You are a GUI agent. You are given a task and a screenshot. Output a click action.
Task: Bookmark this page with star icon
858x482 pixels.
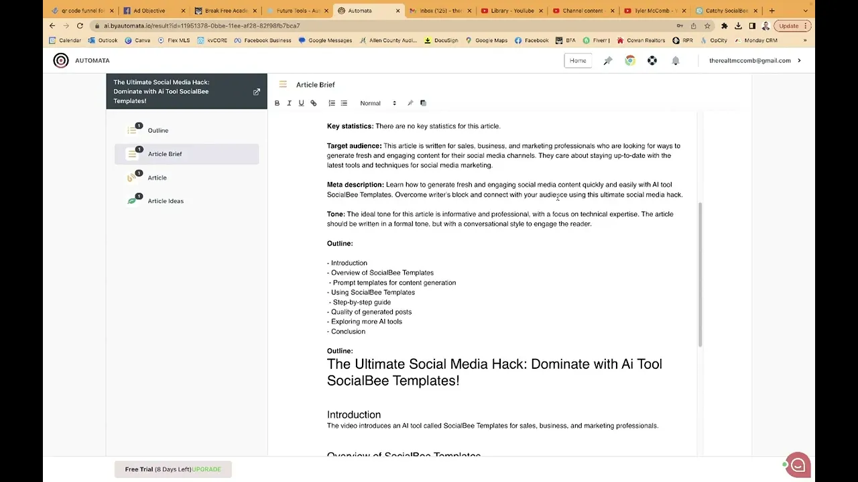(707, 26)
